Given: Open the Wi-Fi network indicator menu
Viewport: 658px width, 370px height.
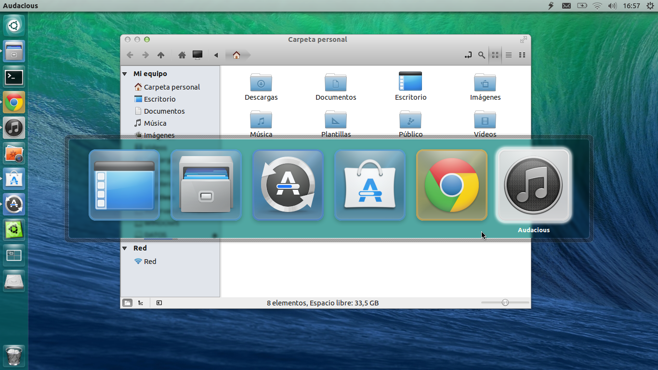Looking at the screenshot, I should point(597,6).
